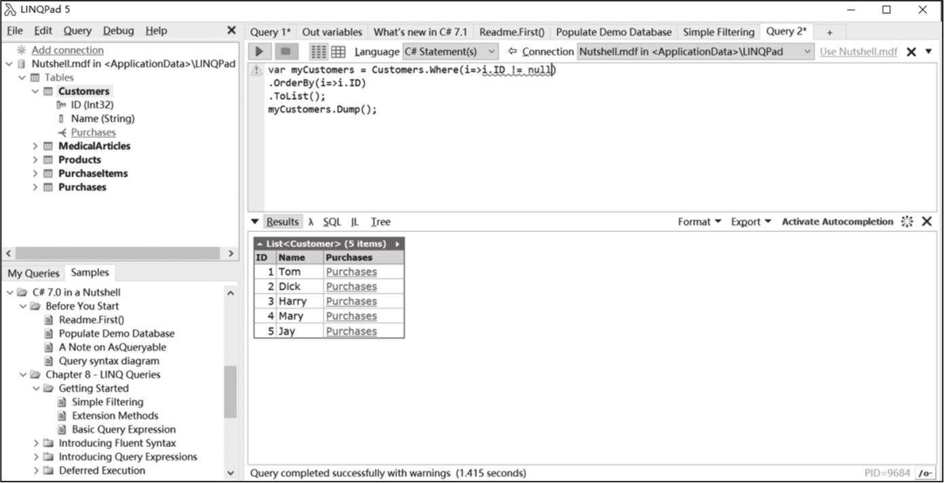
Task: Open Purchases link under Customers table
Action: [x=93, y=132]
